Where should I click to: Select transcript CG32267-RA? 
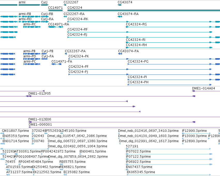pos(74,14)
